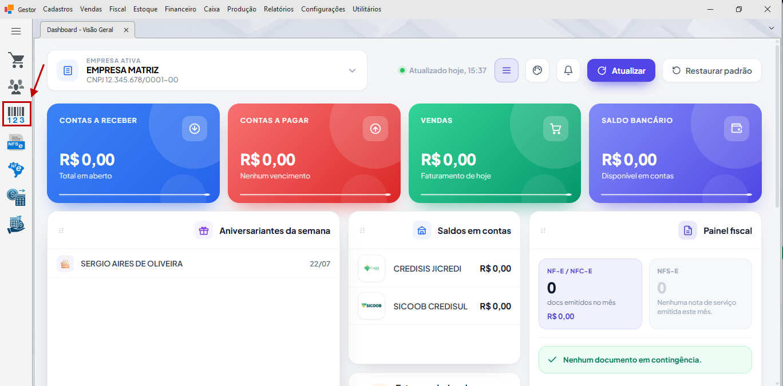Select the SERGIO AIRES DE OLIVEIRA birthday row
This screenshot has height=386, width=783.
(x=193, y=264)
